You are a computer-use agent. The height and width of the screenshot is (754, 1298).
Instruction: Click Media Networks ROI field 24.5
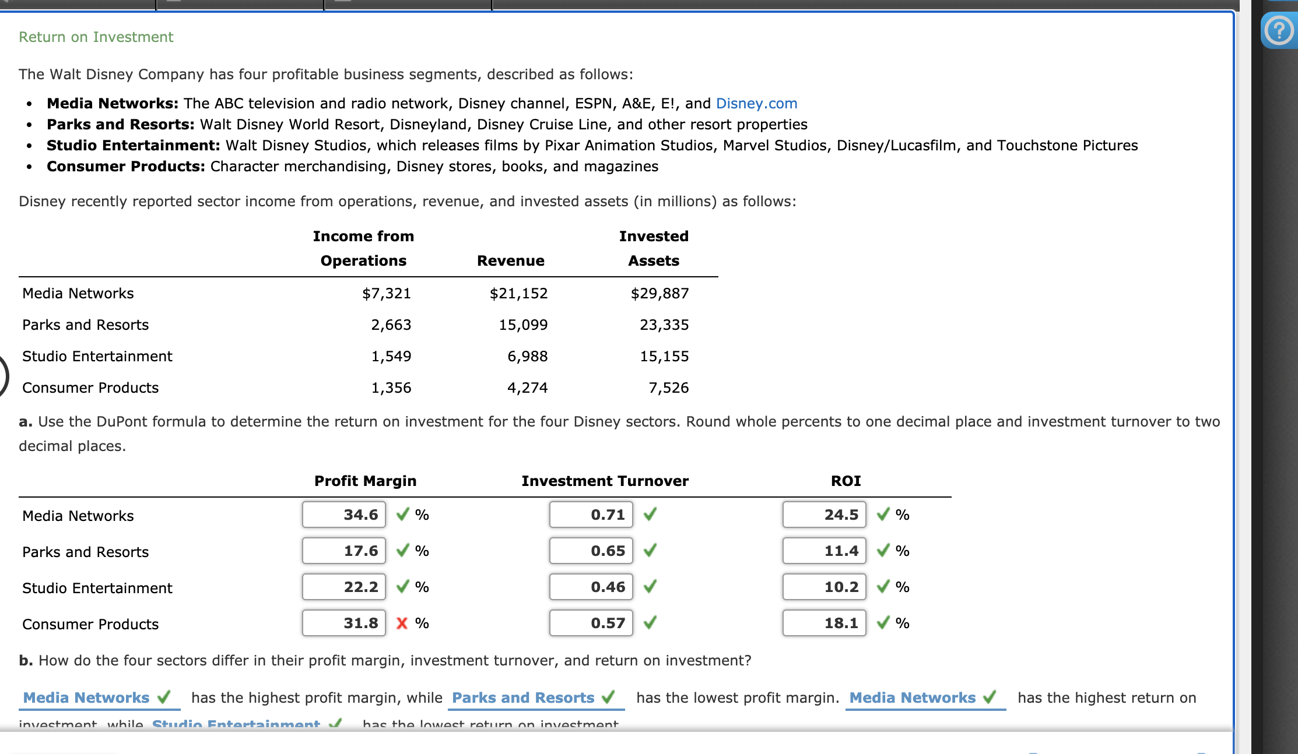point(825,515)
